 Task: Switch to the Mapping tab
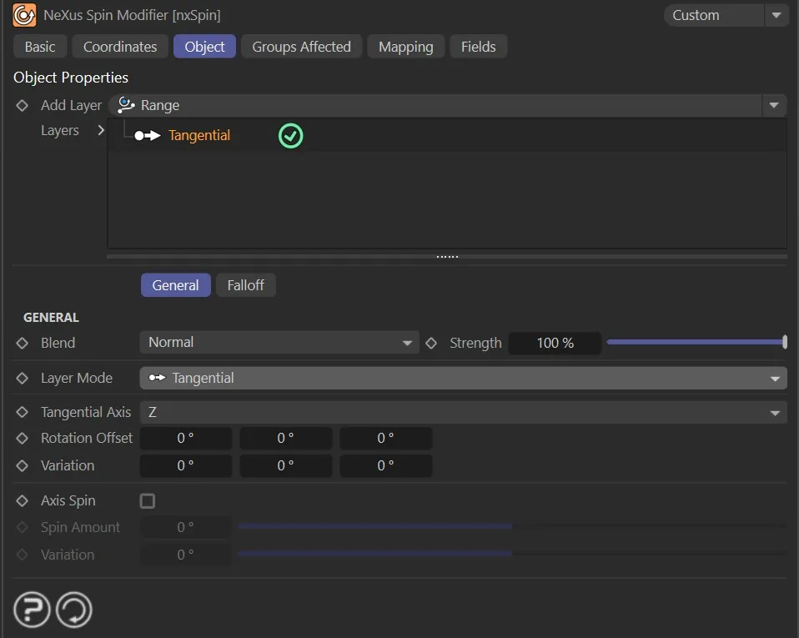(x=405, y=47)
